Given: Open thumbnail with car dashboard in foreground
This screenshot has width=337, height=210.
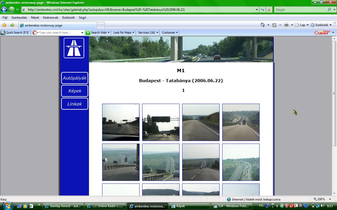Looking at the screenshot, I should pos(121,122).
